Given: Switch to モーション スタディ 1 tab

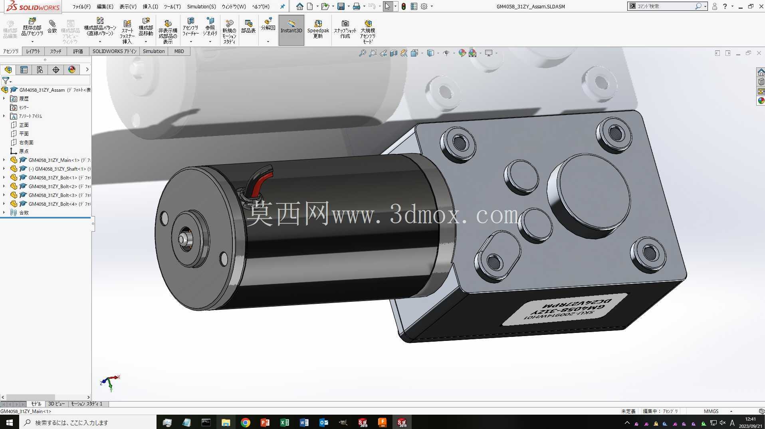Looking at the screenshot, I should (87, 404).
